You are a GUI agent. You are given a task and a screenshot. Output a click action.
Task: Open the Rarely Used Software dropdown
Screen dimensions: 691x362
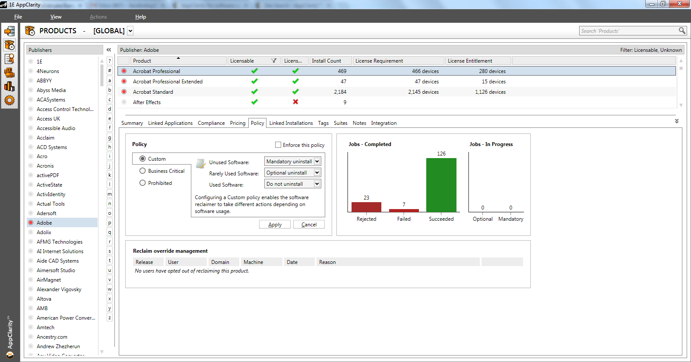point(317,173)
